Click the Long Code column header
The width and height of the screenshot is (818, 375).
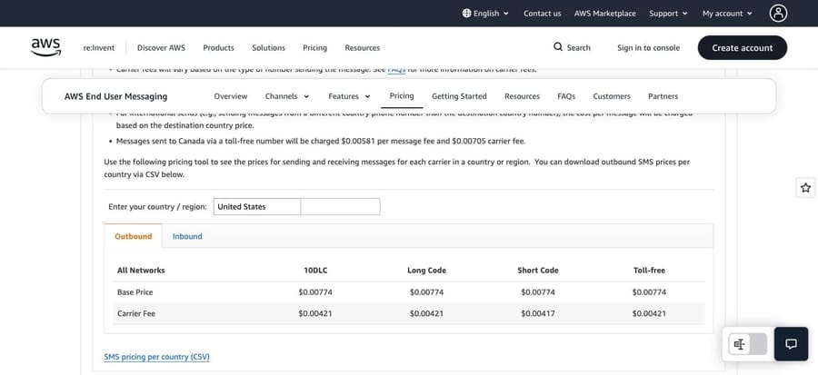[427, 271]
